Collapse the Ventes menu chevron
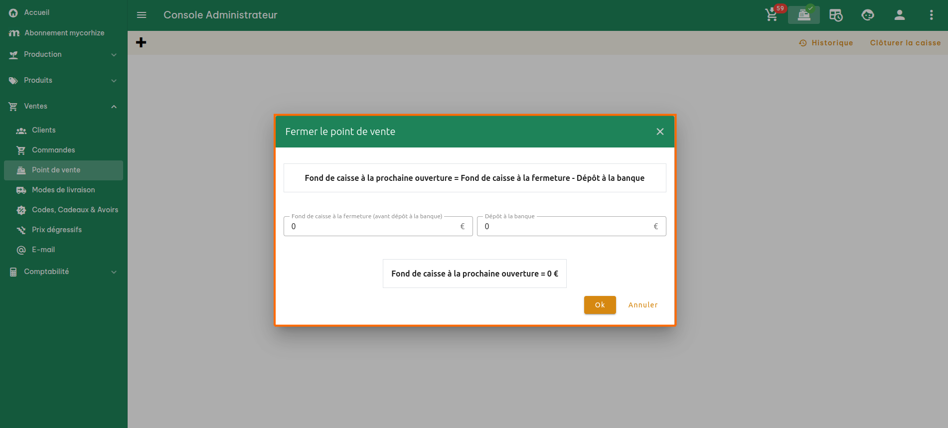Viewport: 948px width, 428px height. pyautogui.click(x=114, y=107)
